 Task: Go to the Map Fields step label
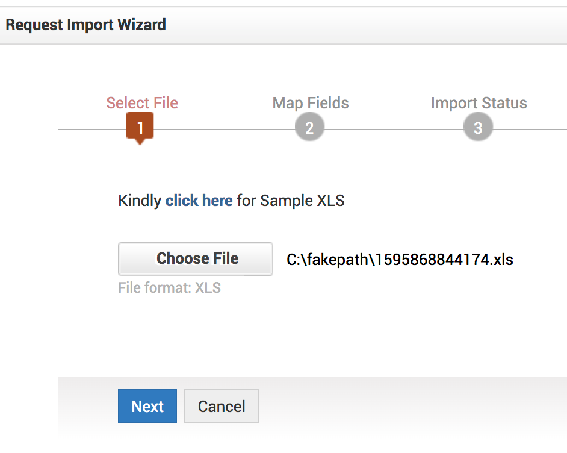click(x=311, y=103)
